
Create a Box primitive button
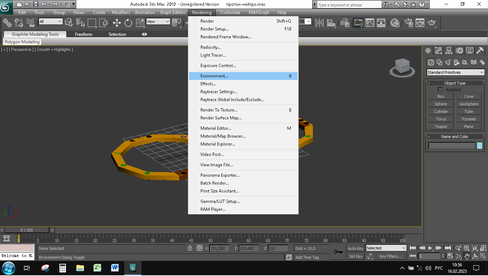441,96
